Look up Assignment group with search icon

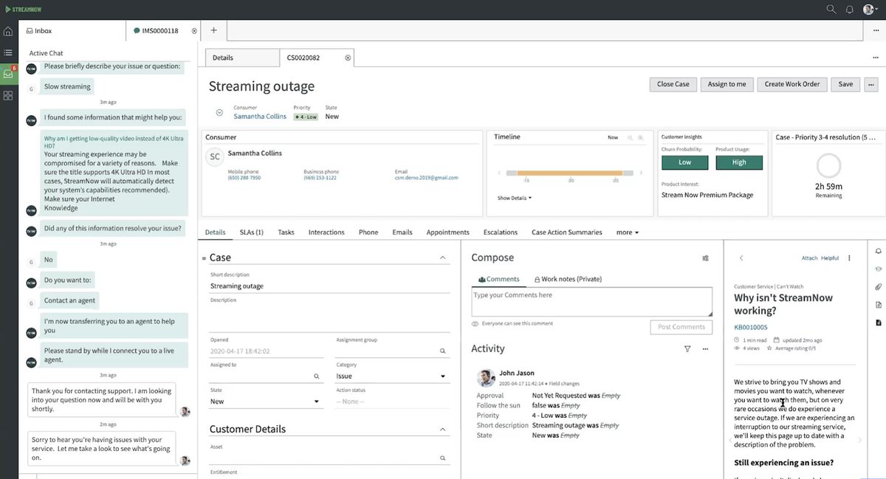point(443,351)
